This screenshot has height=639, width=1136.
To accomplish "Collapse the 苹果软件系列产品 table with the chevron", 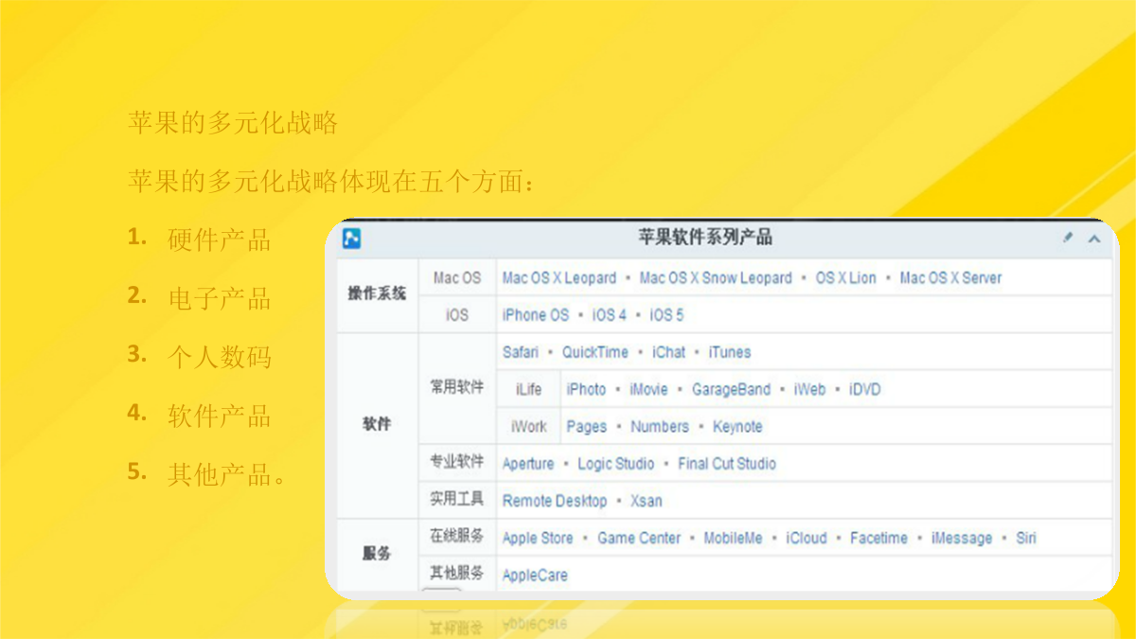I will pyautogui.click(x=1094, y=239).
